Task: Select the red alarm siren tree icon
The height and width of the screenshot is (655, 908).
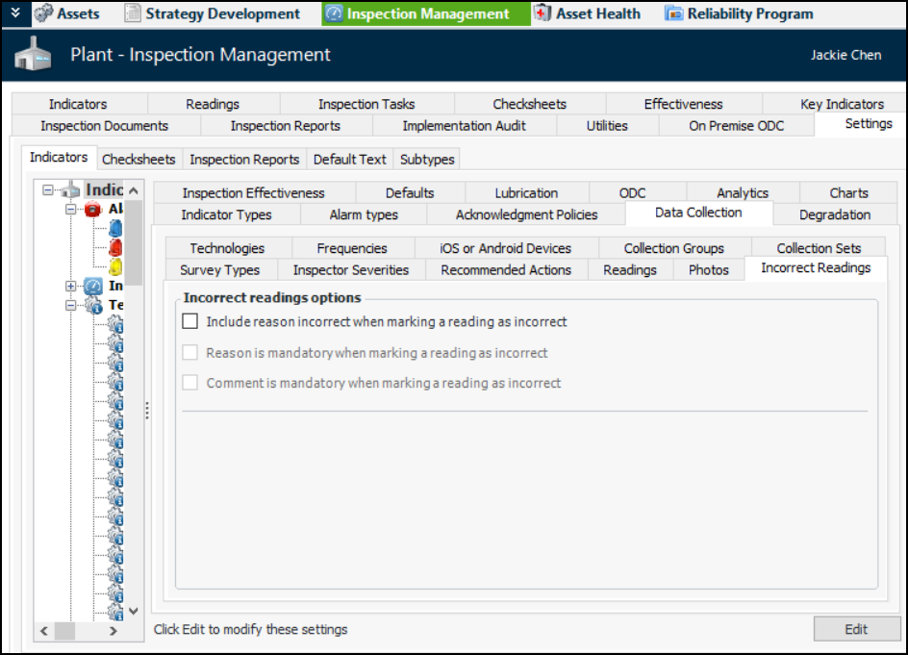Action: 92,209
